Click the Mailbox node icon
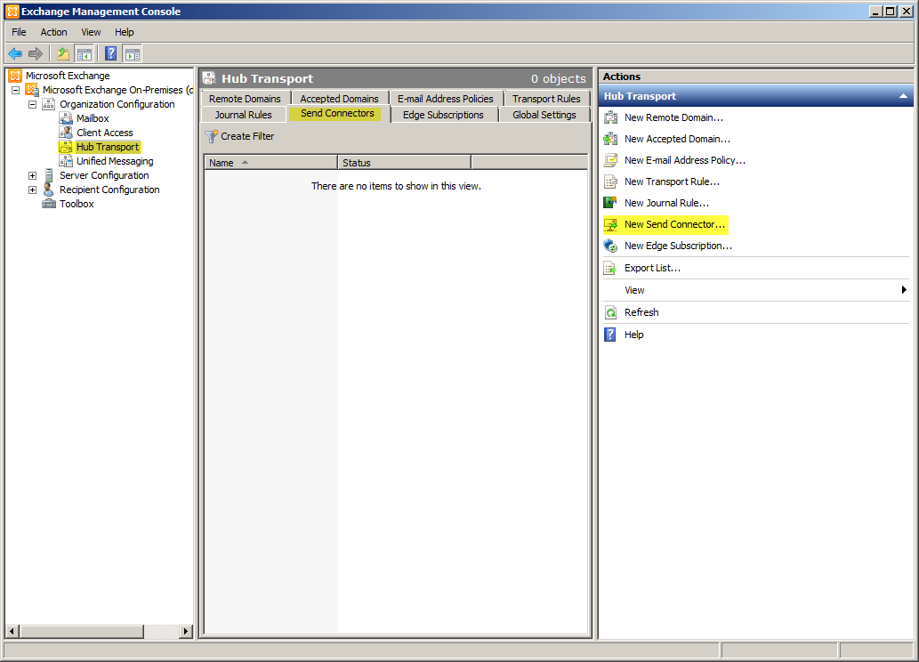This screenshot has height=662, width=919. (66, 117)
